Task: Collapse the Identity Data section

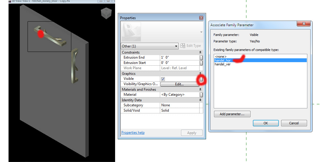Action: (x=200, y=100)
